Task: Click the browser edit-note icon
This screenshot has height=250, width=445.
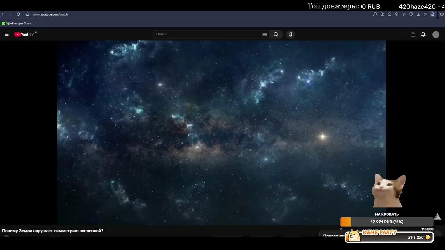Action: [382, 14]
